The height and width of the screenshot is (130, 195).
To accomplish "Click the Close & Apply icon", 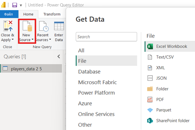I will pos(8,26).
